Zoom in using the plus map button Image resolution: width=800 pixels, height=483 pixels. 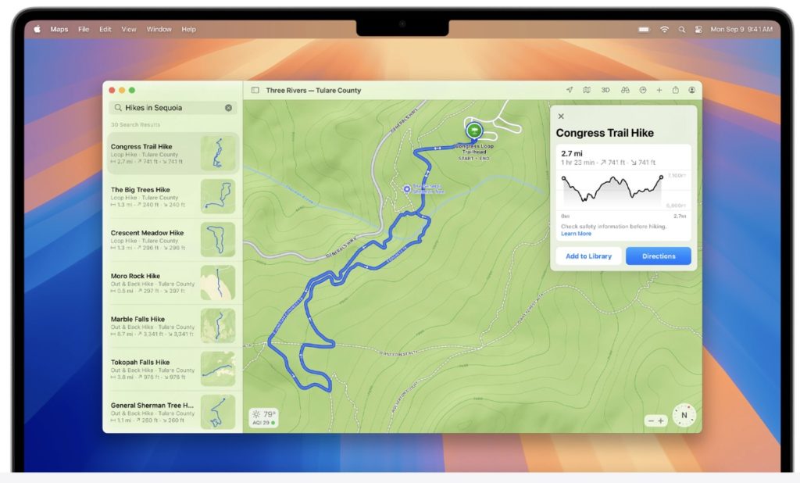click(x=661, y=420)
